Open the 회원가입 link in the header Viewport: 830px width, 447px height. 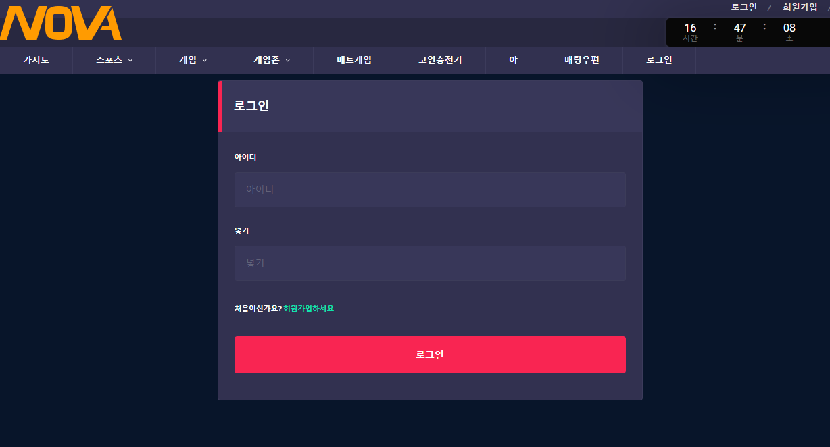[800, 7]
